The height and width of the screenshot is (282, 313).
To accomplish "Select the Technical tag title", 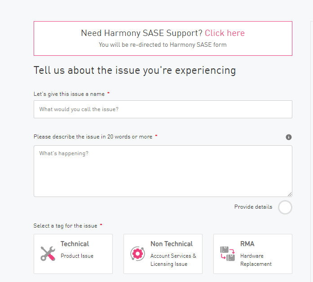I will pyautogui.click(x=75, y=244).
